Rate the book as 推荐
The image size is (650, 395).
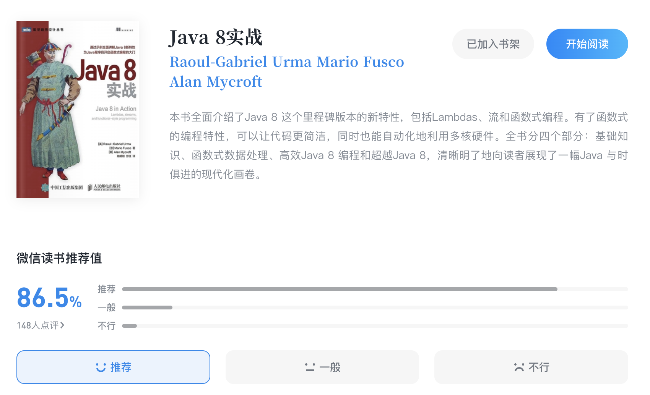[113, 367]
